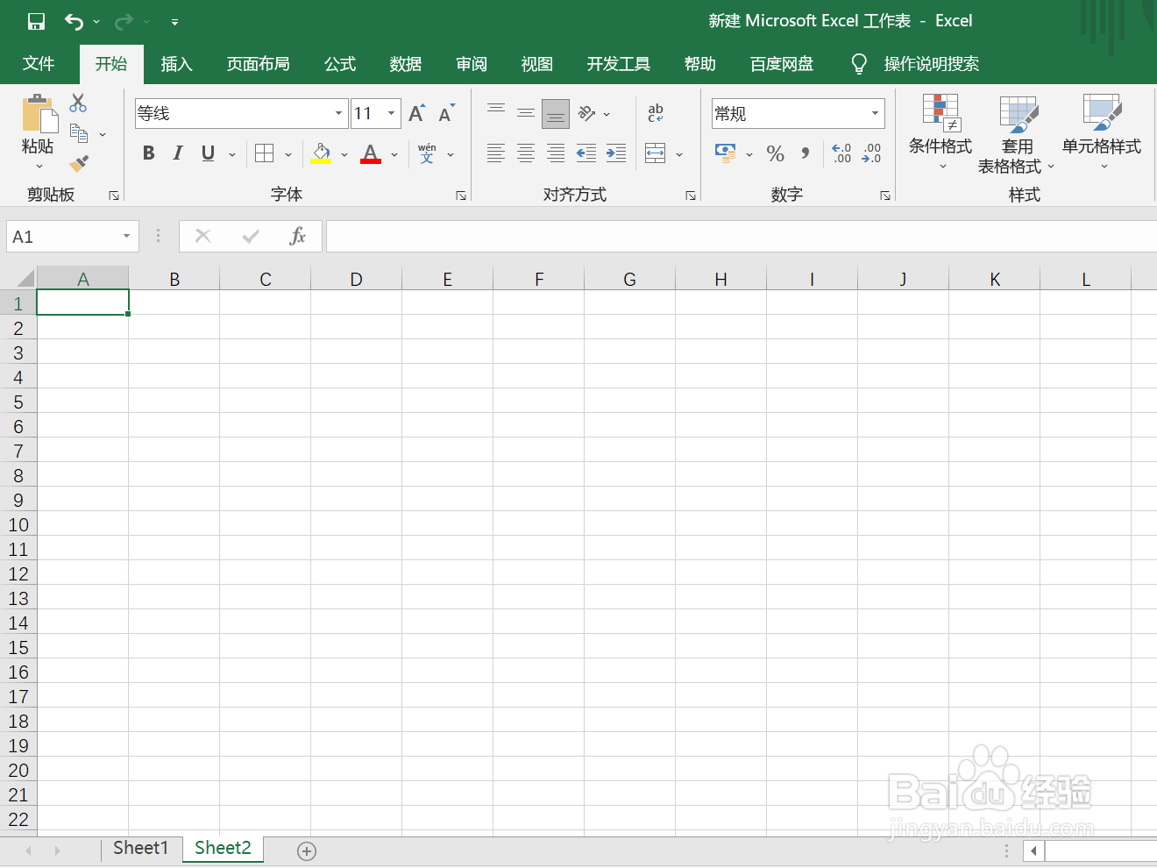1157x868 pixels.
Task: Select the Format Painter brush
Action: pyautogui.click(x=79, y=163)
